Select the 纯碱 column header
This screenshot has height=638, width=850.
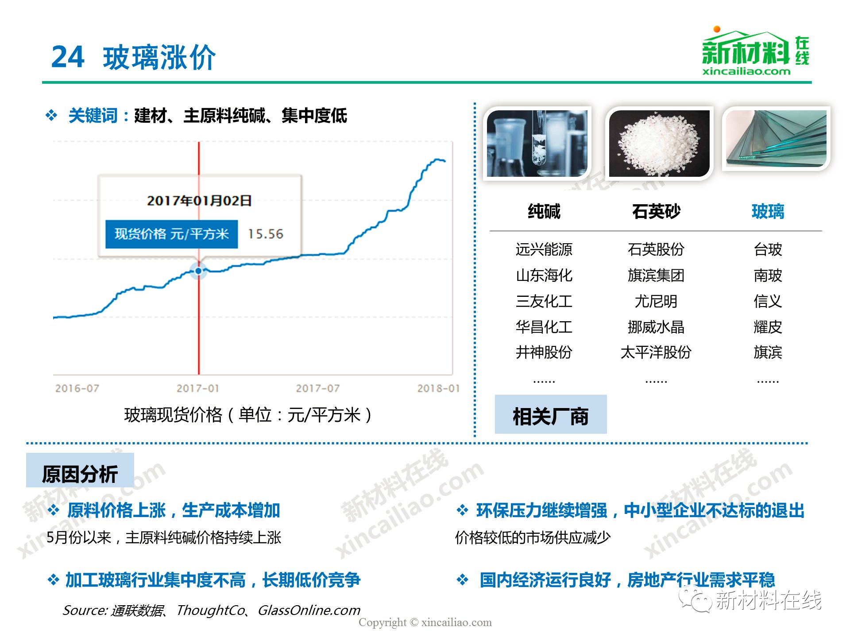pos(544,211)
